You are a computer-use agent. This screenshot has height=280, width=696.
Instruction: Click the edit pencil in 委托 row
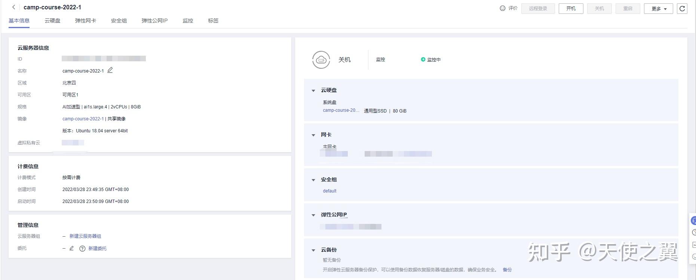coord(72,248)
